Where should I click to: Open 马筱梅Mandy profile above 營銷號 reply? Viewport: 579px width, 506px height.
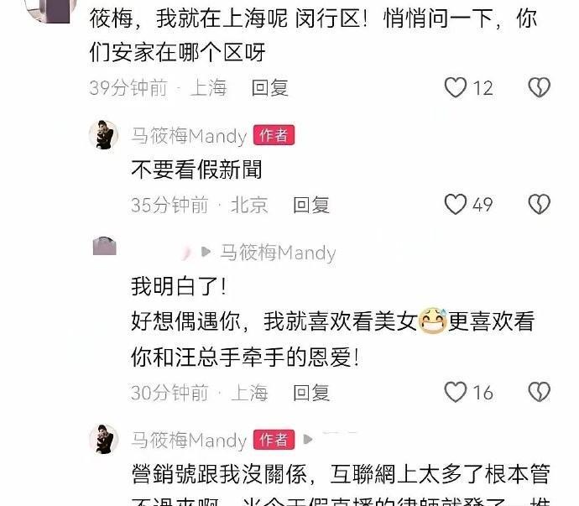[189, 441]
